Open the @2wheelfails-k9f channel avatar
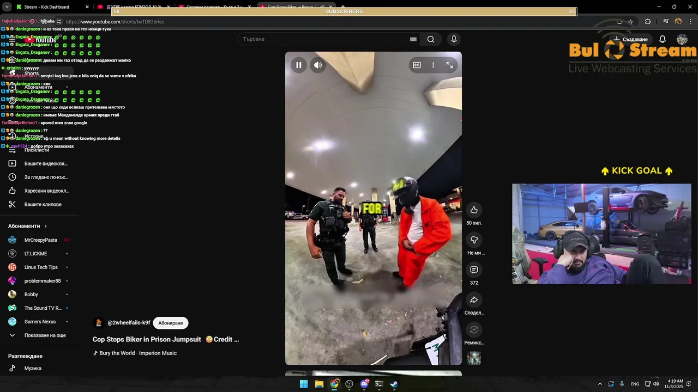Screen dimensions: 698x392 99,323
